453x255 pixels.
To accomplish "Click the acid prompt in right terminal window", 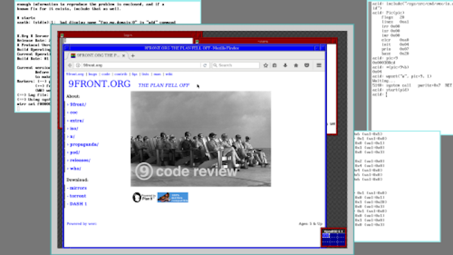I will tap(379, 95).
